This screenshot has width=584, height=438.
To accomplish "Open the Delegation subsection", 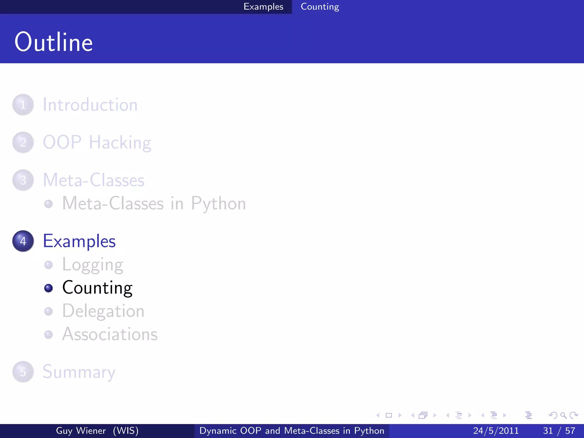I will tap(103, 311).
